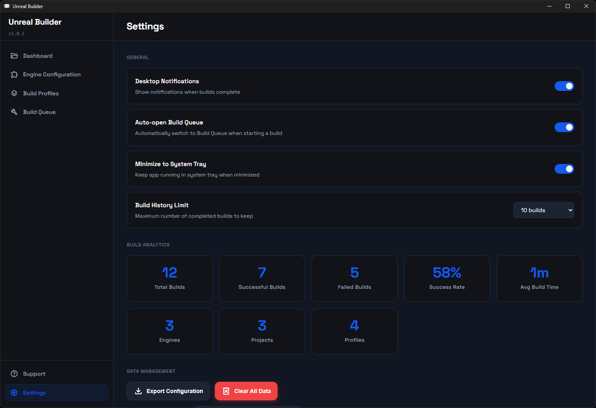Click the Profiles count card
The image size is (596, 408).
[354, 331]
